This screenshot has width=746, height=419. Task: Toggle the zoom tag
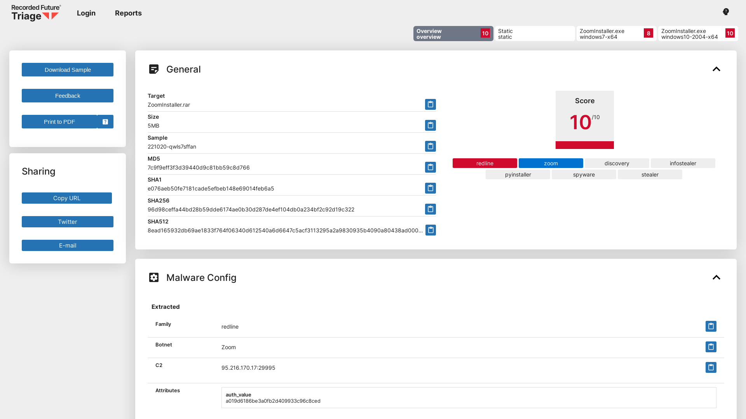coord(551,163)
